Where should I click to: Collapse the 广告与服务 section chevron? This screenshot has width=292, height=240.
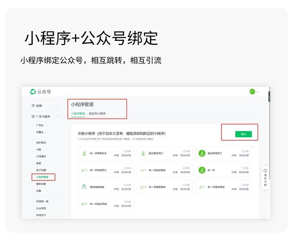coord(58,117)
